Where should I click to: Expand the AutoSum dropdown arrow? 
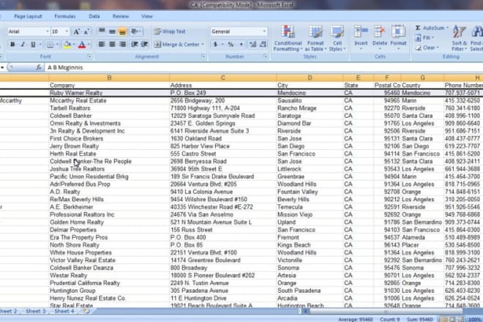coord(447,28)
